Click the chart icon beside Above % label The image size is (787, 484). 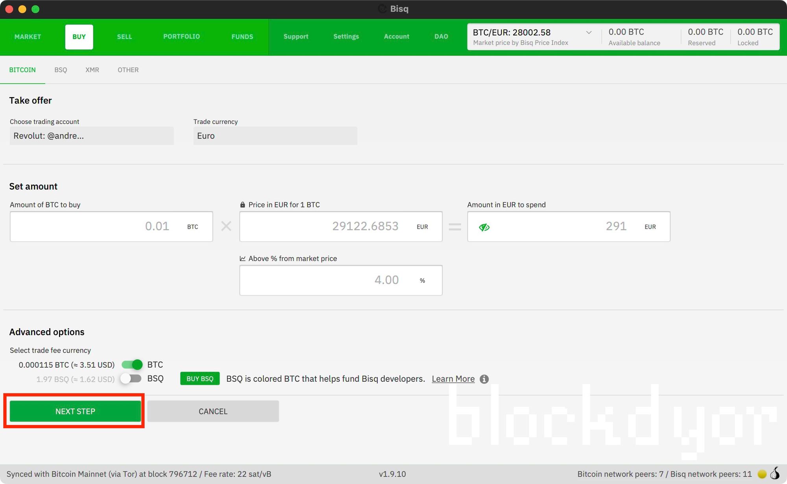click(x=242, y=259)
